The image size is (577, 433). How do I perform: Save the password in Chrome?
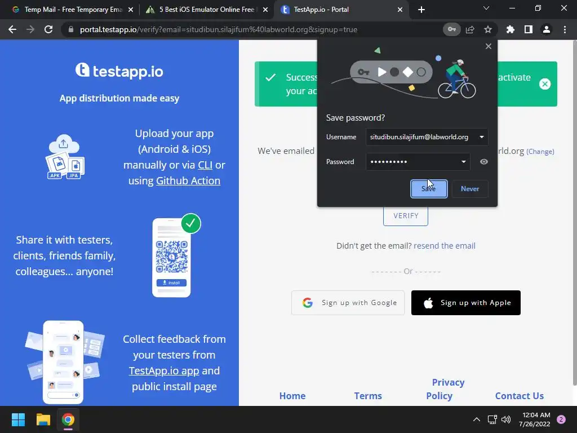[429, 189]
